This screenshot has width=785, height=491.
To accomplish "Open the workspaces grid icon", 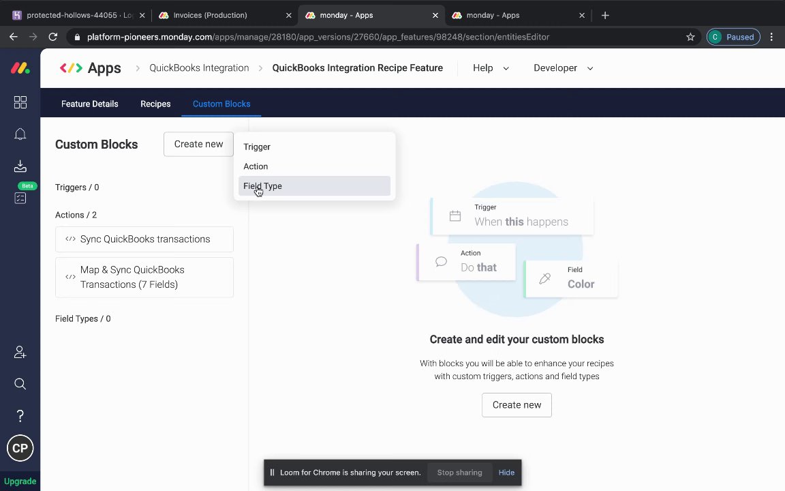I will (x=20, y=102).
